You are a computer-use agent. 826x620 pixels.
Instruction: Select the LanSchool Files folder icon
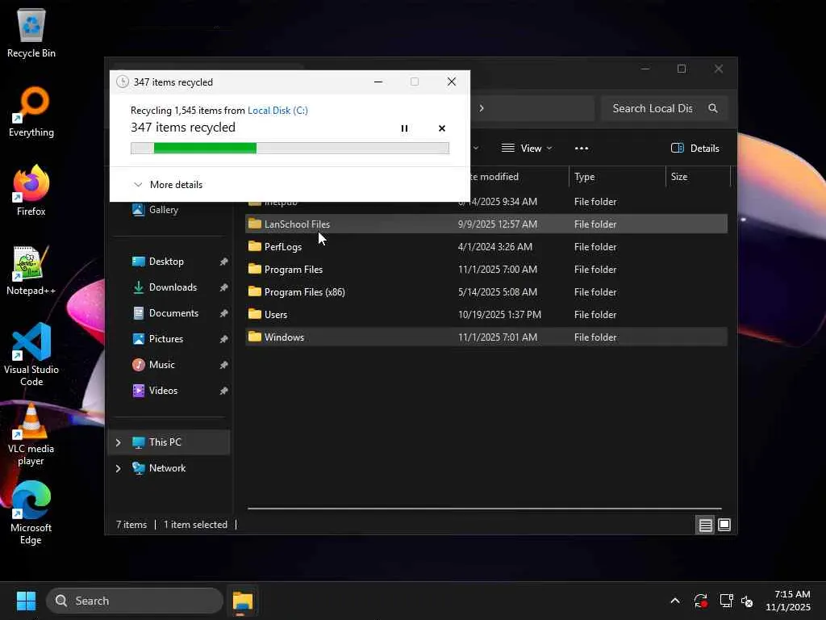coord(255,224)
